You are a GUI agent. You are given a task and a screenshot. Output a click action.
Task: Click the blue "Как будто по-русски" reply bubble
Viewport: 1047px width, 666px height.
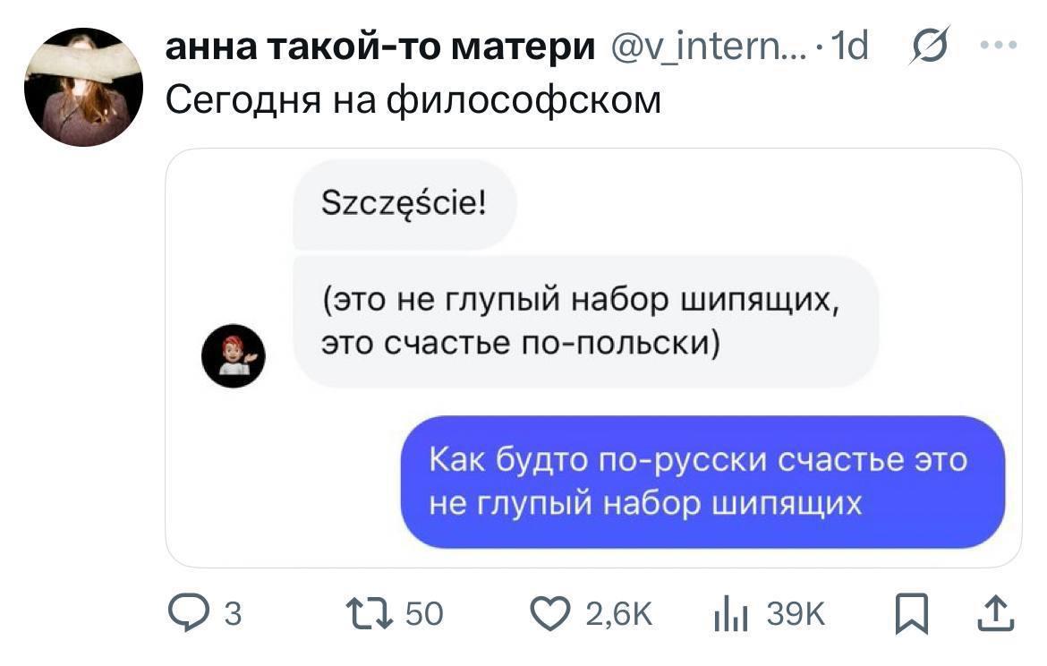pos(702,482)
